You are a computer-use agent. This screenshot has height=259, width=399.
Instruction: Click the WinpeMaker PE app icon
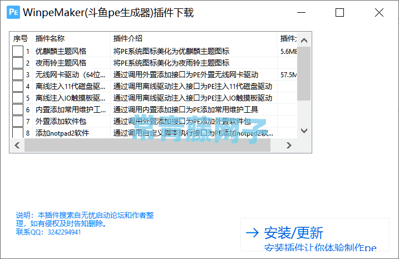pyautogui.click(x=13, y=12)
